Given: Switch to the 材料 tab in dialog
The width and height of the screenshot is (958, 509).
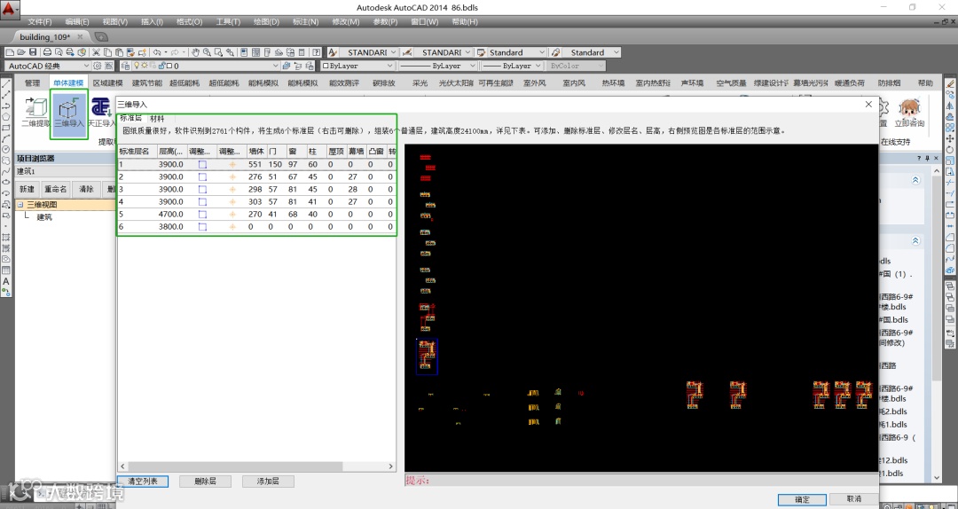Looking at the screenshot, I should (x=157, y=119).
